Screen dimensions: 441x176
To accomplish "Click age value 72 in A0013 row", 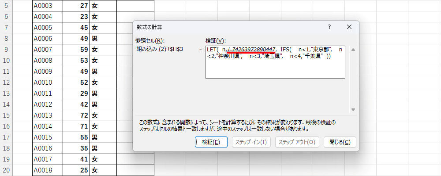I will coord(76,115).
